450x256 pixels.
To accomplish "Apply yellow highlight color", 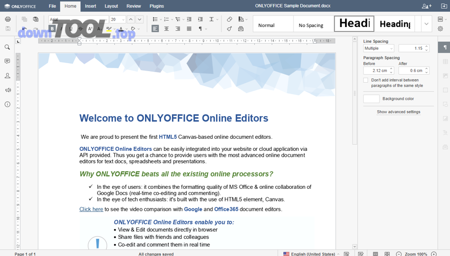I will pos(109,29).
